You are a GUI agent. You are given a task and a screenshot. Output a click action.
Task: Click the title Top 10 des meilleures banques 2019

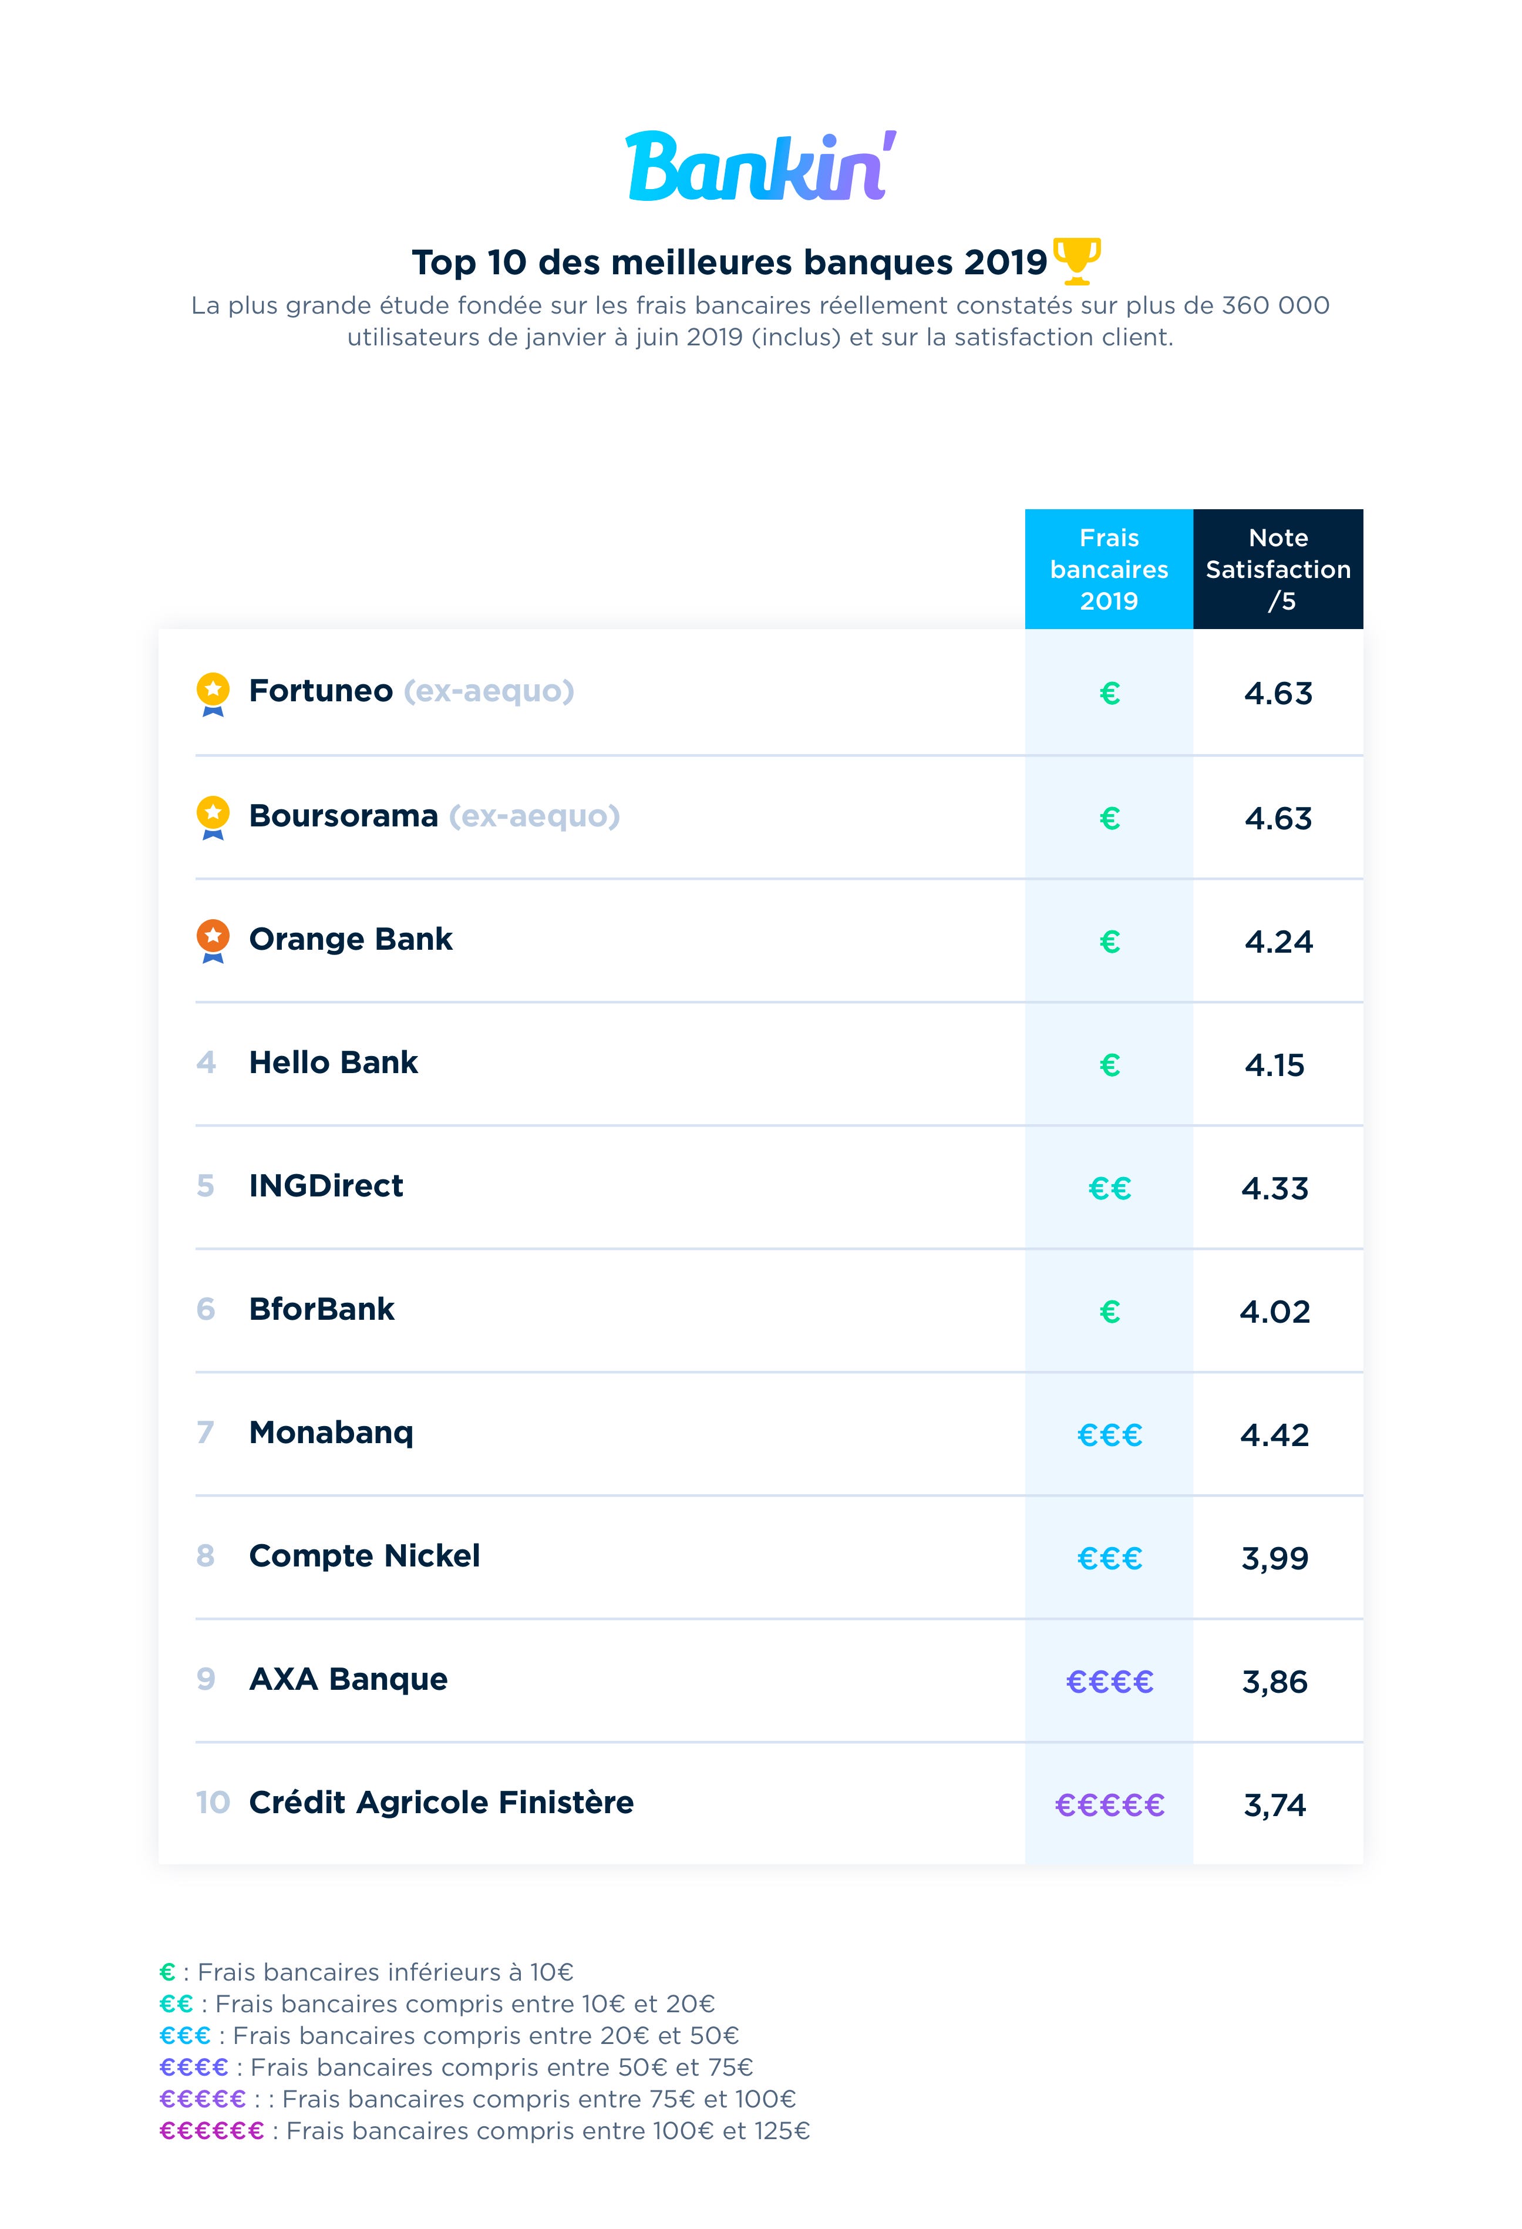tap(729, 262)
